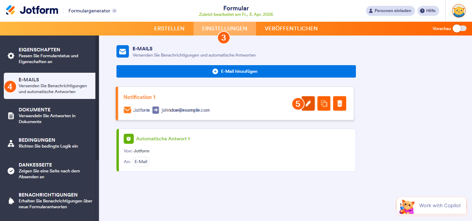Click the E-Mail chip in Automatische Antwort 1
Viewport: 472px width, 221px height.
[141, 161]
